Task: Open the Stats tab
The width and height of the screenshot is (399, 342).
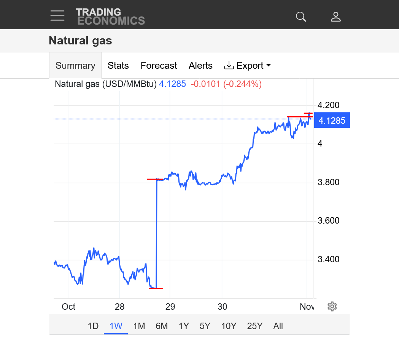Action: [118, 65]
